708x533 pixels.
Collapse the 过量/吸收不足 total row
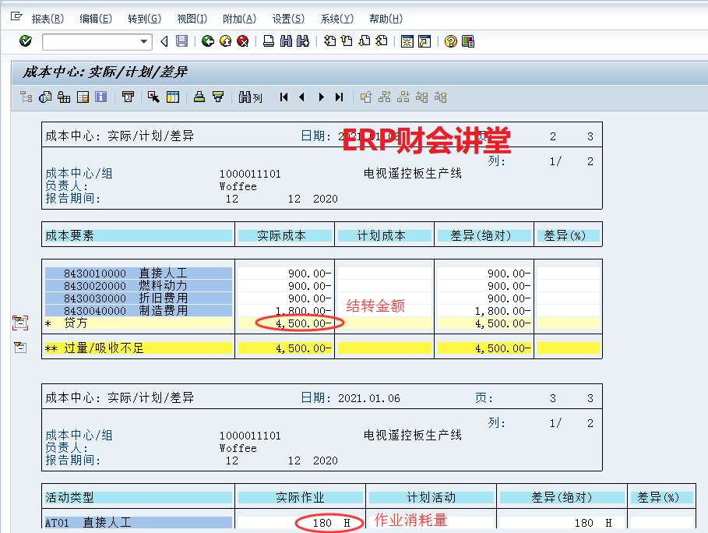tap(19, 348)
